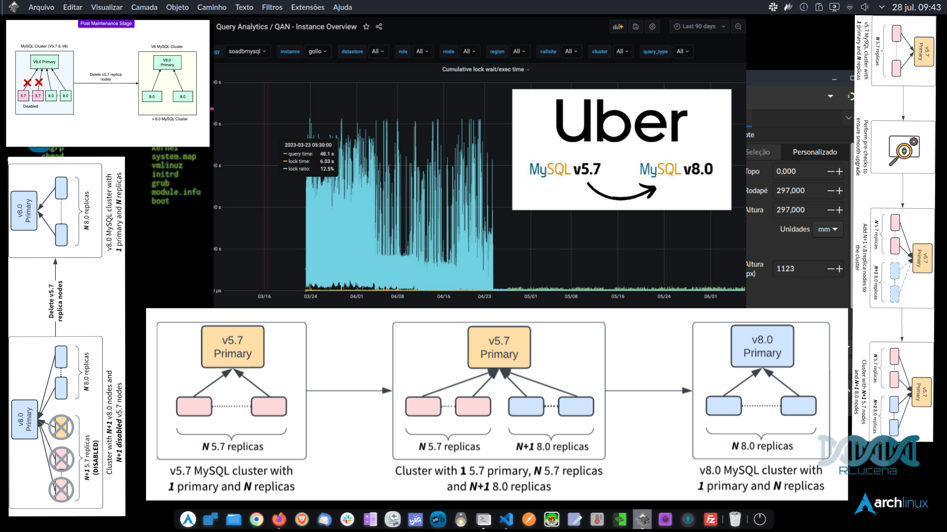Open the Objeto menu
The image size is (947, 532).
tap(177, 7)
